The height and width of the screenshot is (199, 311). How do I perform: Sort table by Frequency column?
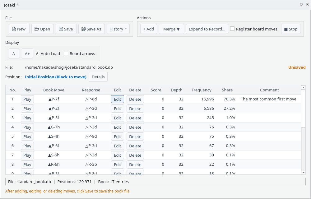(x=201, y=90)
